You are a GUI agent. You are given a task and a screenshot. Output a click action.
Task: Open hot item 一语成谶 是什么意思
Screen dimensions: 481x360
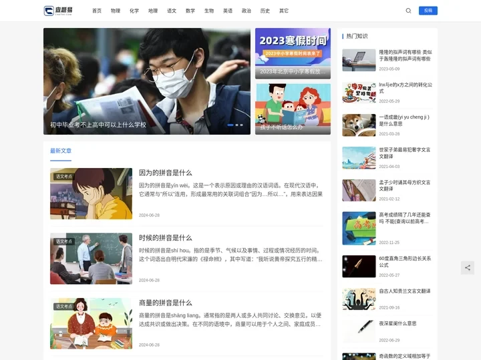pyautogui.click(x=404, y=120)
